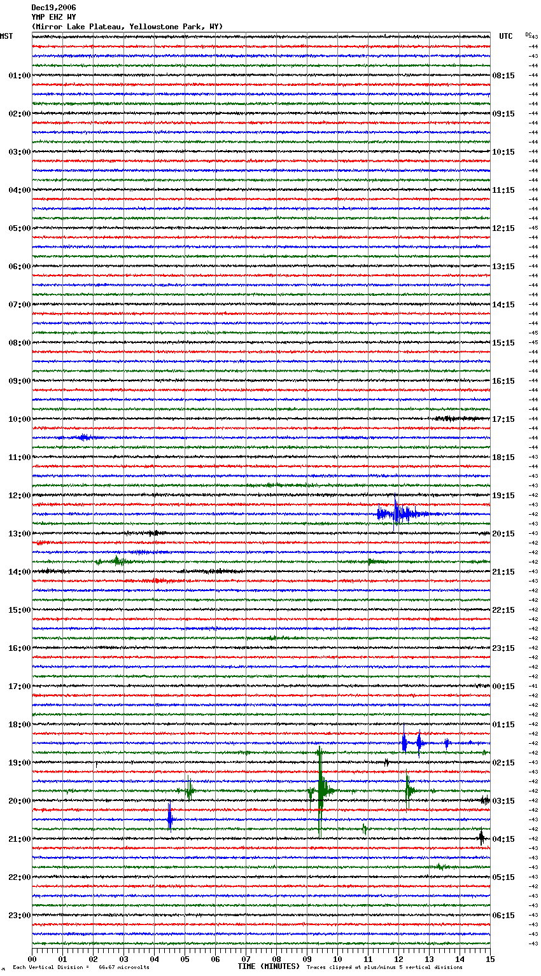
Task: Click the 10:15 UTC time label
Action: tap(503, 152)
